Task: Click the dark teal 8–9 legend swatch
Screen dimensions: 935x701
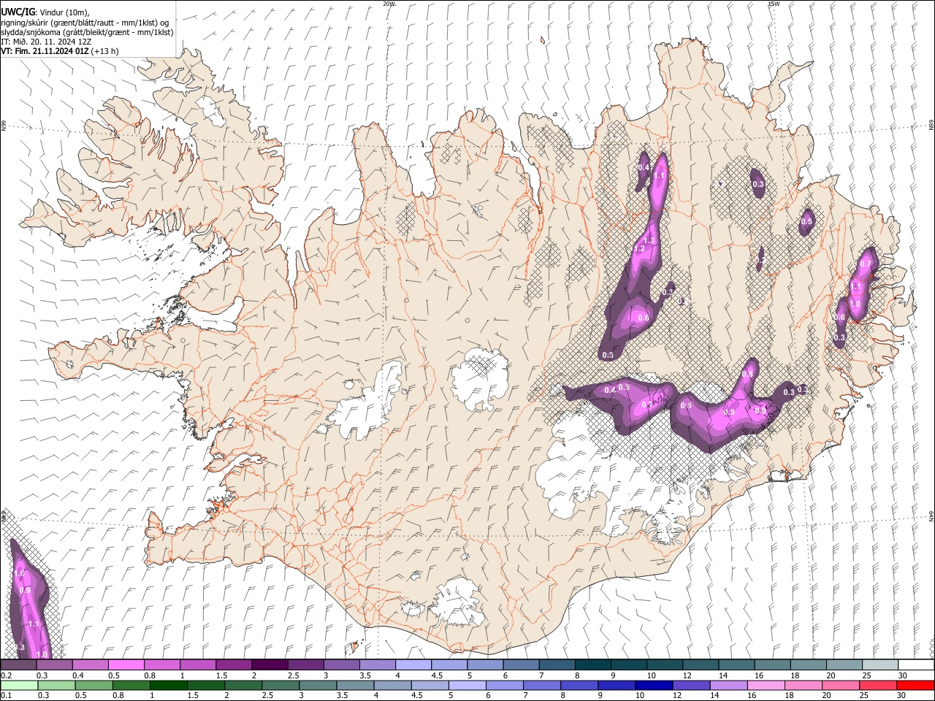Action: 592,665
